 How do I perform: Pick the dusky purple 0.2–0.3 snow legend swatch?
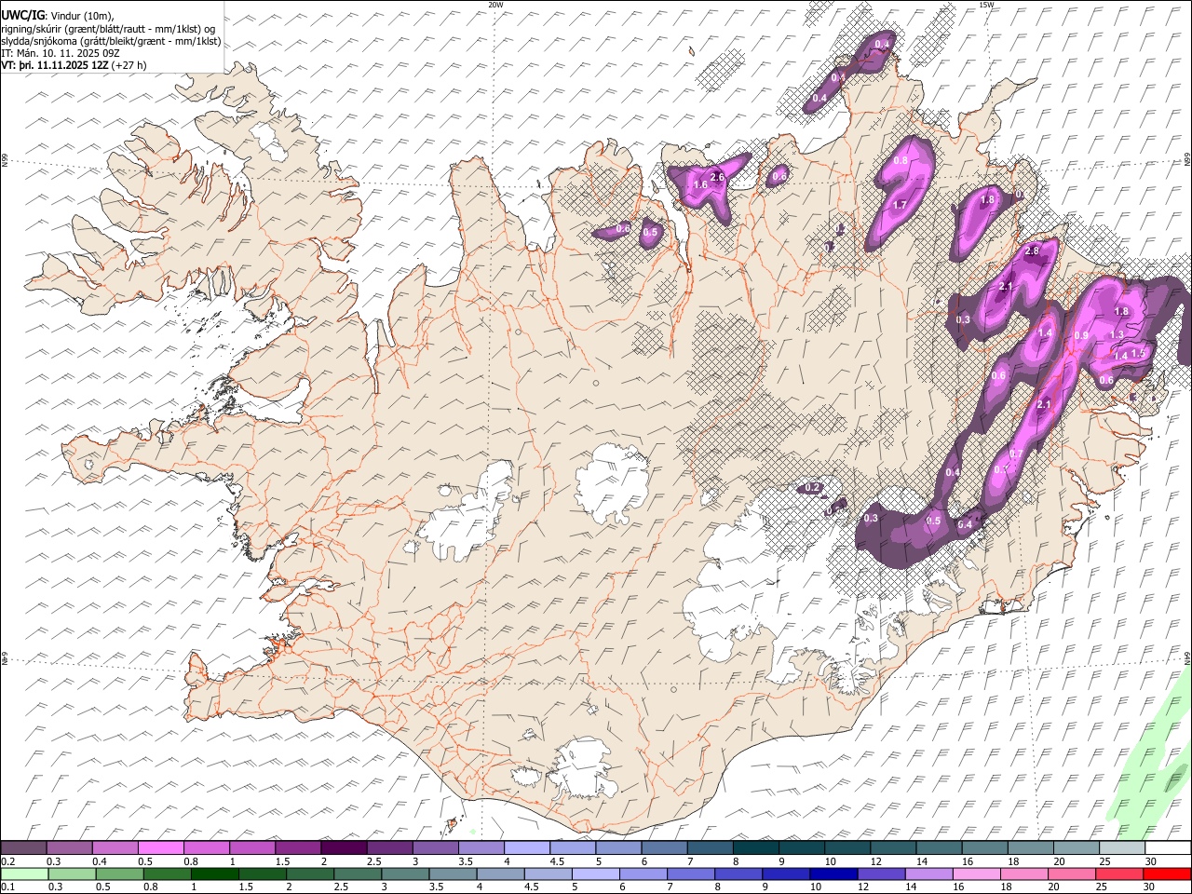click(25, 848)
